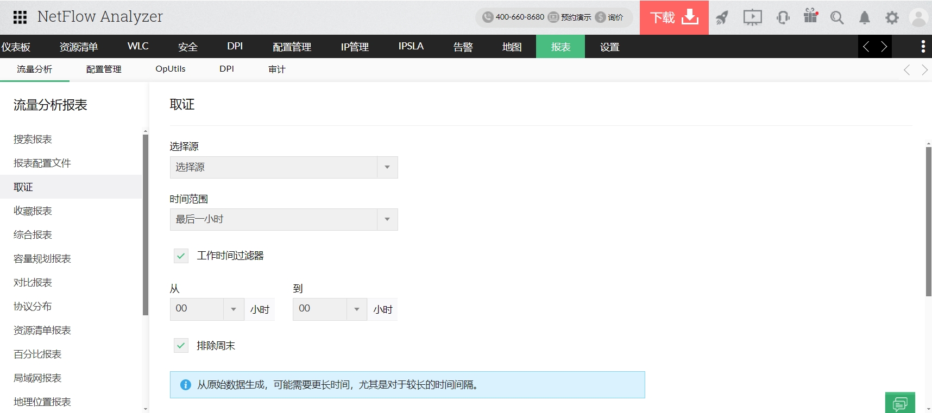Screen dimensions: 932x413
Task: Open the 配置管理 main menu item
Action: click(x=292, y=47)
